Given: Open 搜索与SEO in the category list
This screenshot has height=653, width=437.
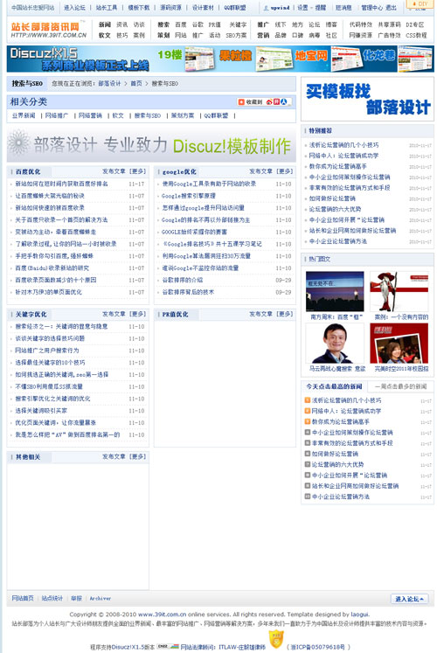Looking at the screenshot, I should coord(148,115).
